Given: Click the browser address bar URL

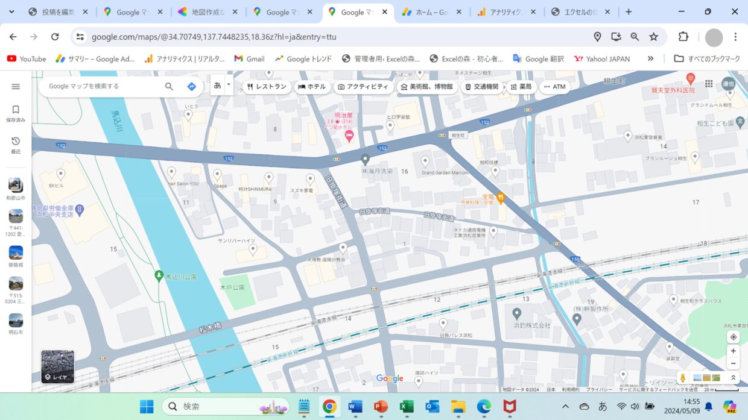Looking at the screenshot, I should point(214,37).
